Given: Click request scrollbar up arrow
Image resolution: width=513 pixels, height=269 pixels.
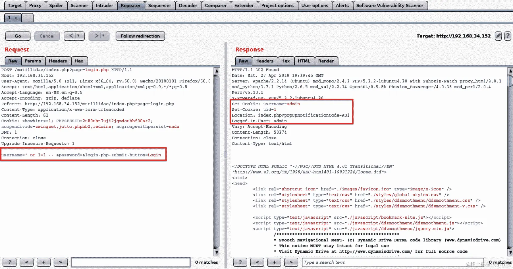Looking at the screenshot, I should tap(217, 71).
